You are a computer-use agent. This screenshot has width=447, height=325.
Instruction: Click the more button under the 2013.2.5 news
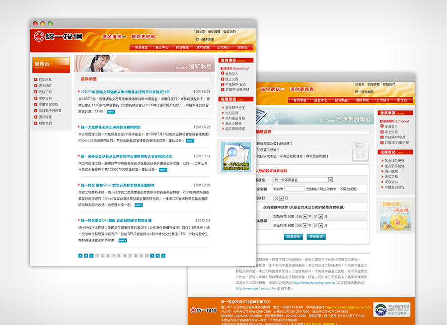tap(123, 241)
